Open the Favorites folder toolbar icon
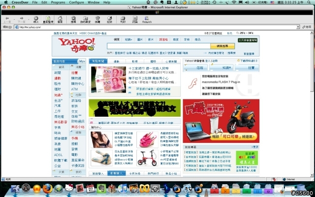The height and width of the screenshot is (197, 315). tap(86, 20)
